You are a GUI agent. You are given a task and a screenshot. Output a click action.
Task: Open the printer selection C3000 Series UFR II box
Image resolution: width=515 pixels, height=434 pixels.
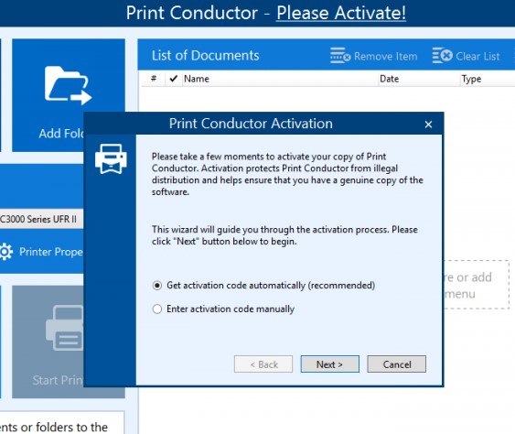click(x=41, y=219)
